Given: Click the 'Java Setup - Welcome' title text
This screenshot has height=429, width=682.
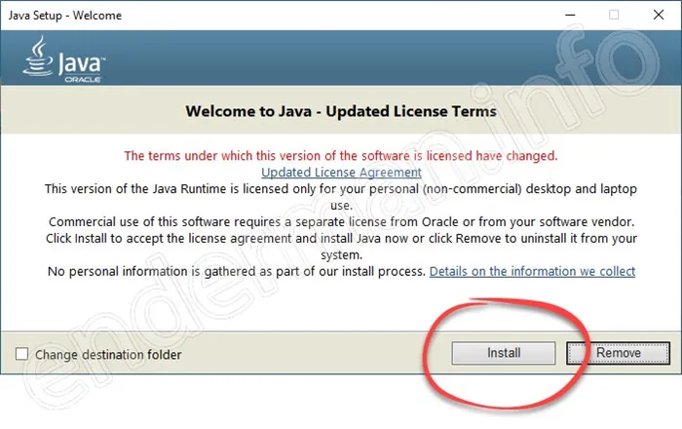Looking at the screenshot, I should click(65, 16).
